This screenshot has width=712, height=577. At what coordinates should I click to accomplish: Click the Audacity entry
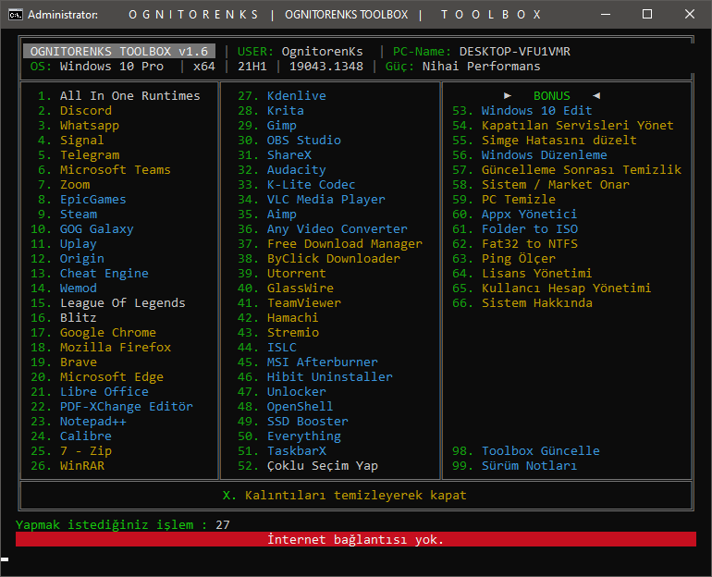pos(297,170)
